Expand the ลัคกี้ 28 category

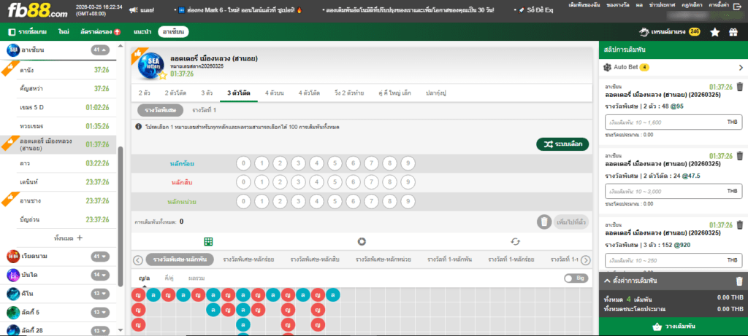(100, 330)
